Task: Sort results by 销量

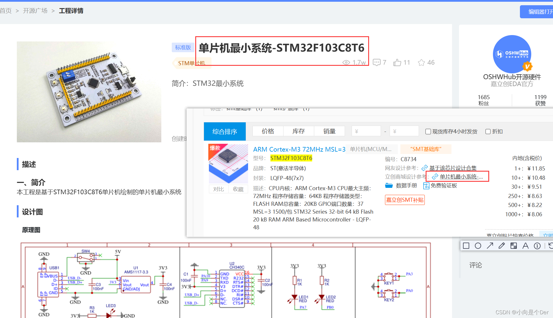Action: pos(329,131)
